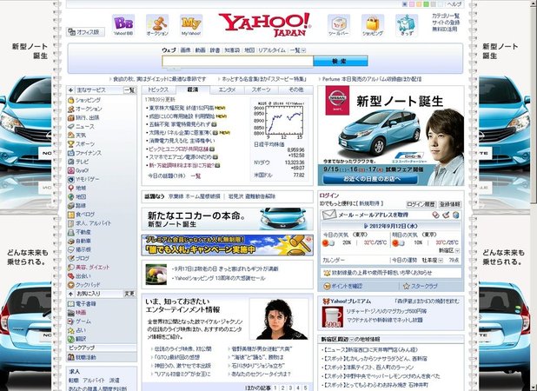537x391 pixels.
Task: Switch to the スポーツ news tab
Action: point(262,89)
